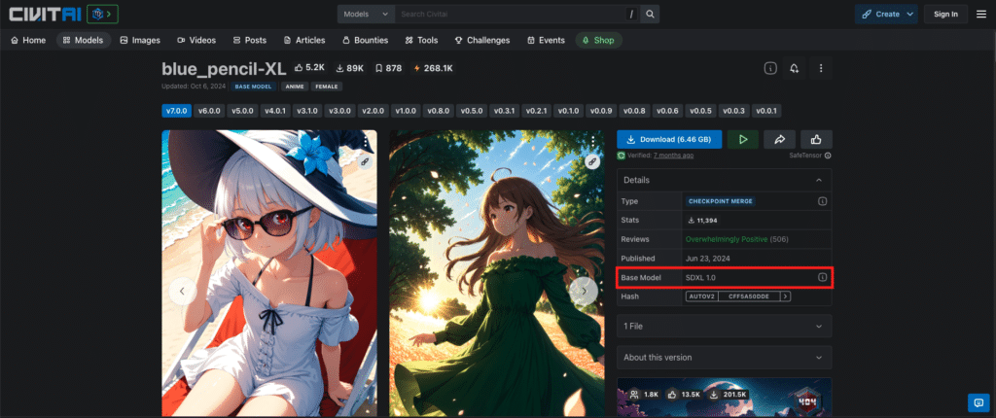Open feedback chat icon at bottom right
Image resolution: width=996 pixels, height=418 pixels.
tap(978, 401)
